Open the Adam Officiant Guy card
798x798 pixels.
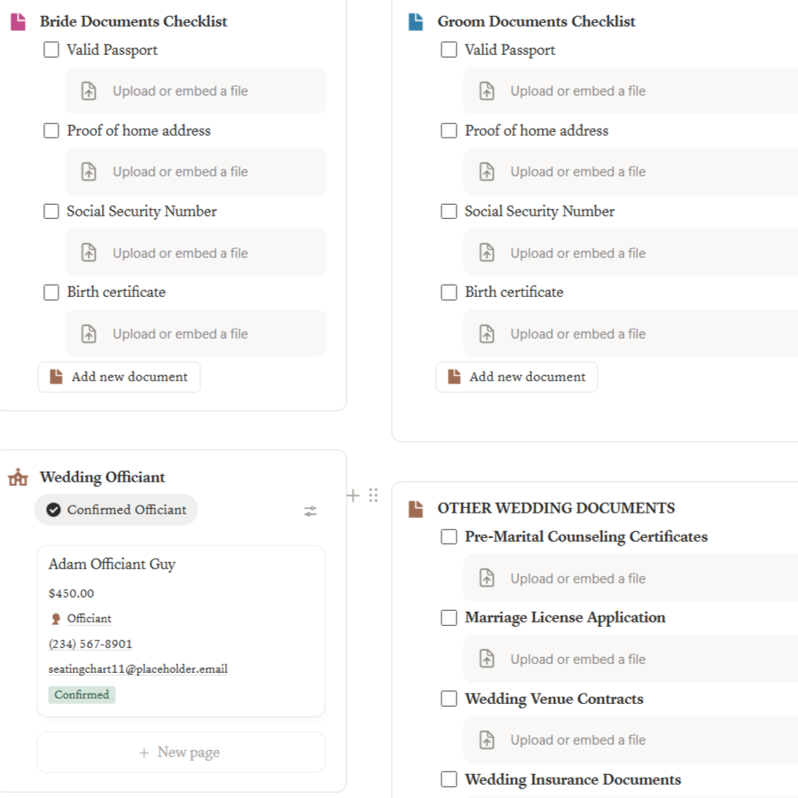point(113,565)
